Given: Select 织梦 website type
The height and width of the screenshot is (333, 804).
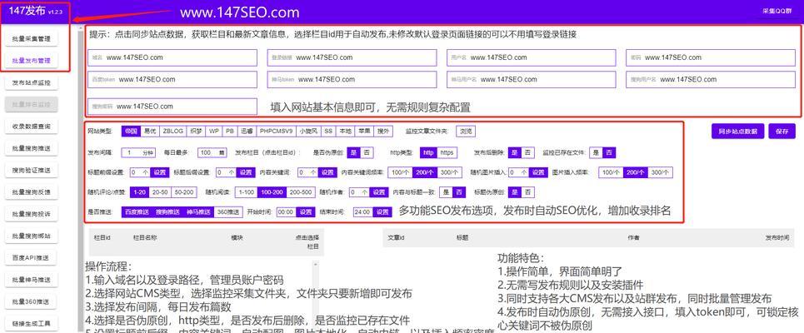Looking at the screenshot, I should click(x=196, y=132).
